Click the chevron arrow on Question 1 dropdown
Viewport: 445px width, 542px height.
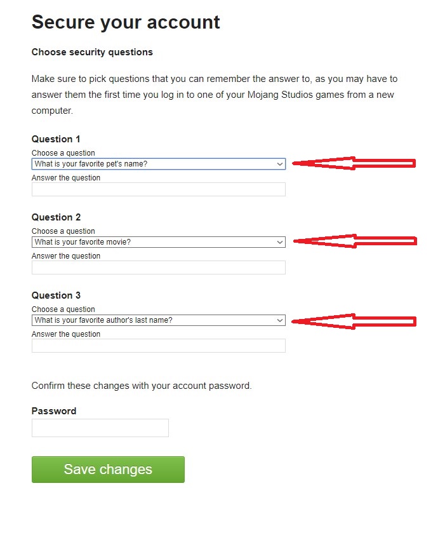tap(280, 164)
